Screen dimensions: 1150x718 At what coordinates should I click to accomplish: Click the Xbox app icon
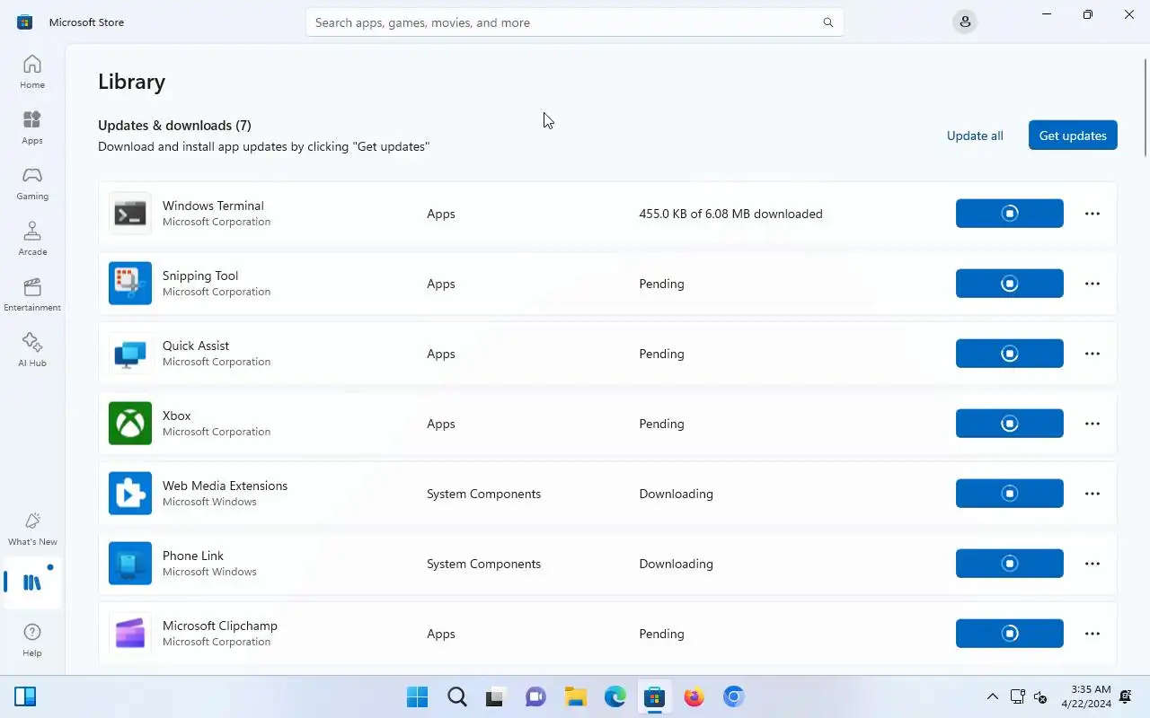130,424
